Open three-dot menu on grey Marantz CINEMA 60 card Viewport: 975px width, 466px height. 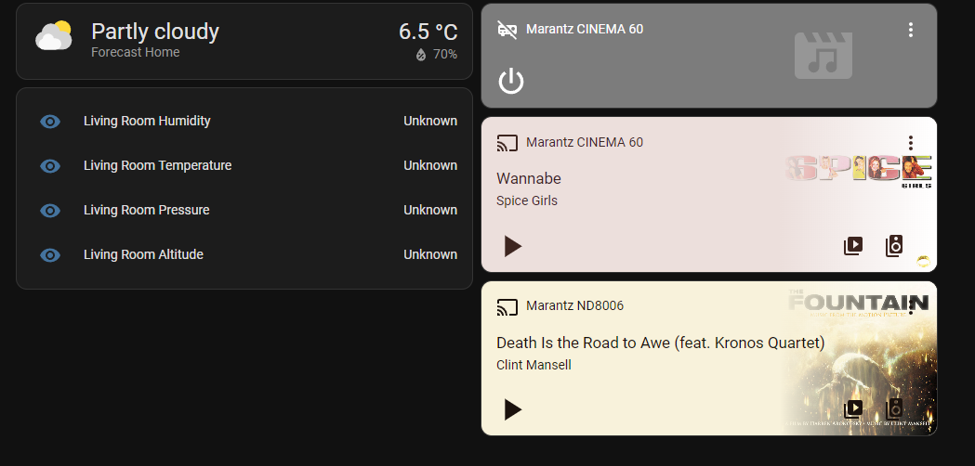coord(911,30)
